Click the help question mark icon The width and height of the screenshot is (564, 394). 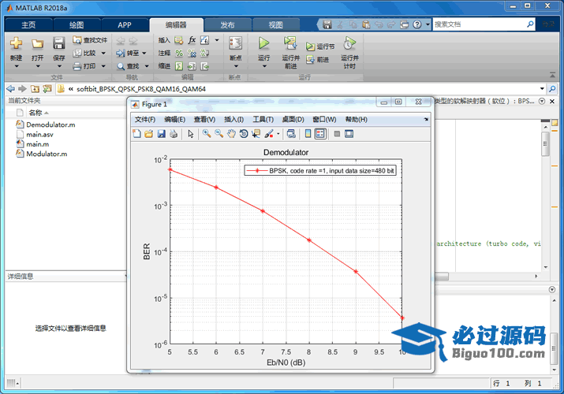coord(416,24)
